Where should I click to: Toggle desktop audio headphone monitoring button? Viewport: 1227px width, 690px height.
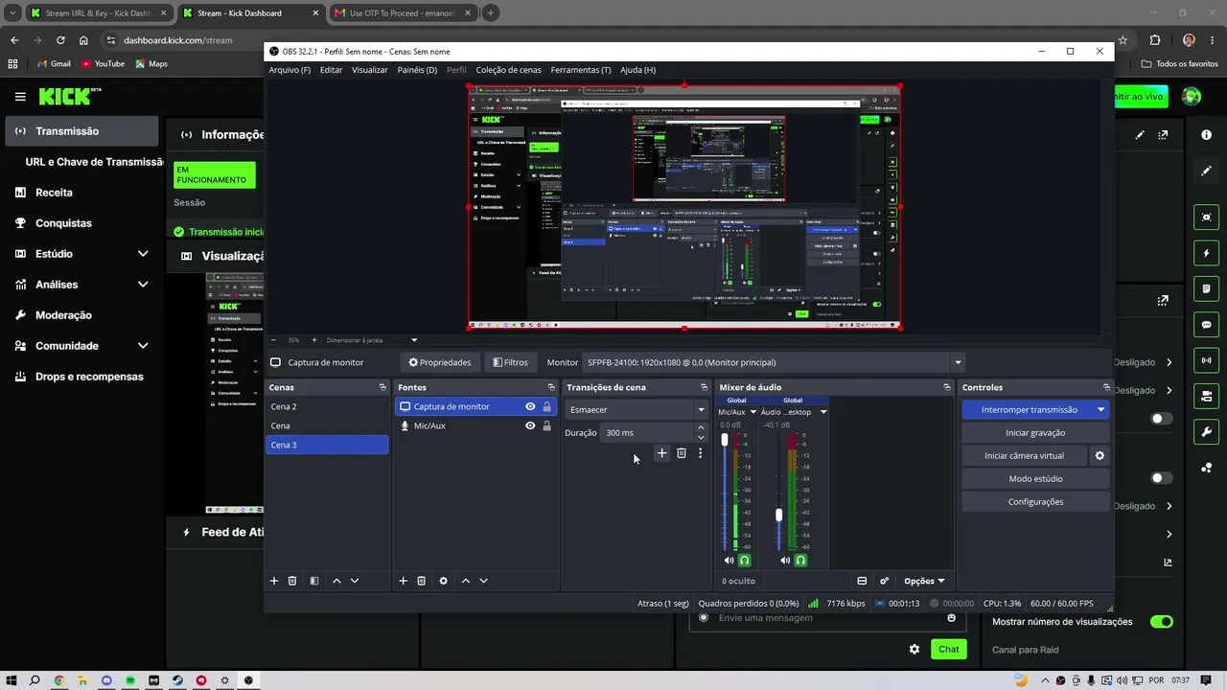pyautogui.click(x=801, y=561)
